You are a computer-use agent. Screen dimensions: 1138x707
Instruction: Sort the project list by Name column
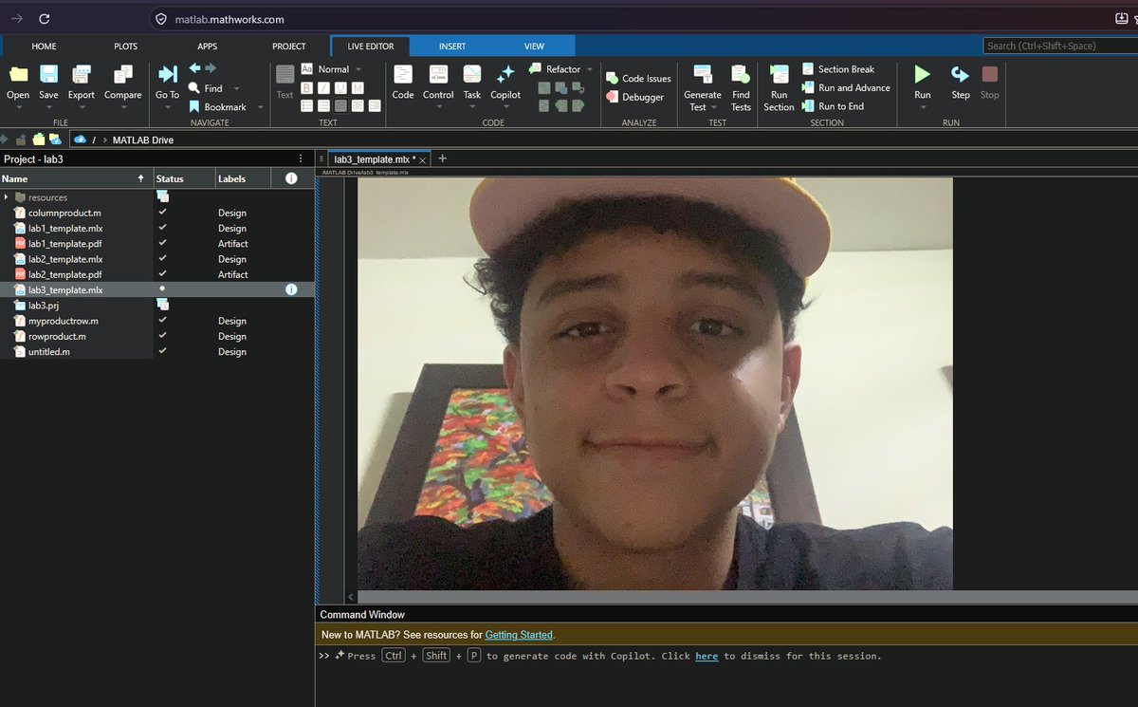[x=76, y=178]
